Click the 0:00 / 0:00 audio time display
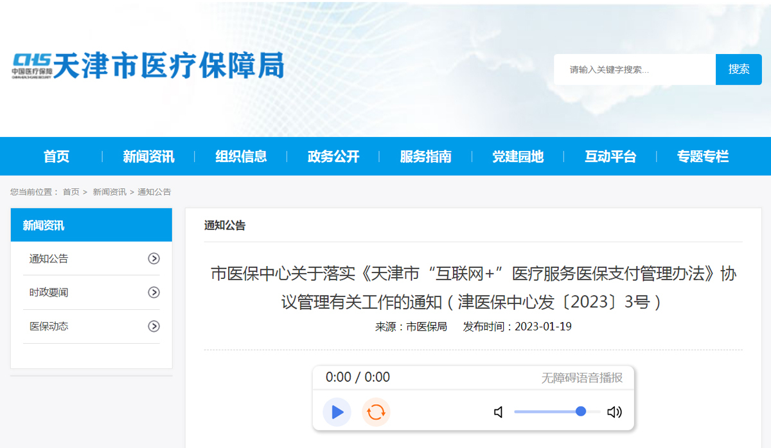 click(x=358, y=377)
